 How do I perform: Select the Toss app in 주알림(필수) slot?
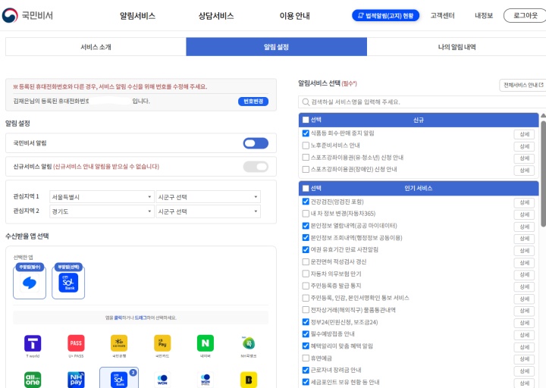(x=30, y=283)
